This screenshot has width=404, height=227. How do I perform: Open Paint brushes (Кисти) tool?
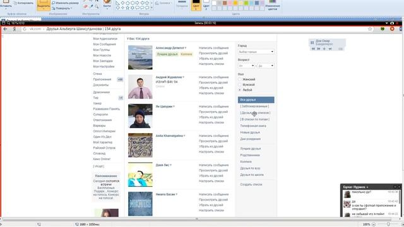[107, 4]
